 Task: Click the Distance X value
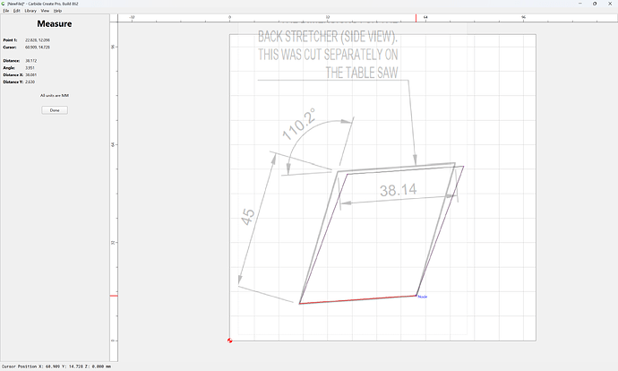click(31, 75)
